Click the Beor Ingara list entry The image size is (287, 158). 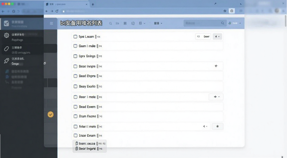point(90,149)
